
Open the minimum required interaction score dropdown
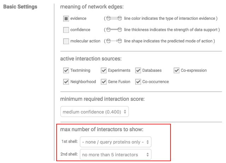94,112
